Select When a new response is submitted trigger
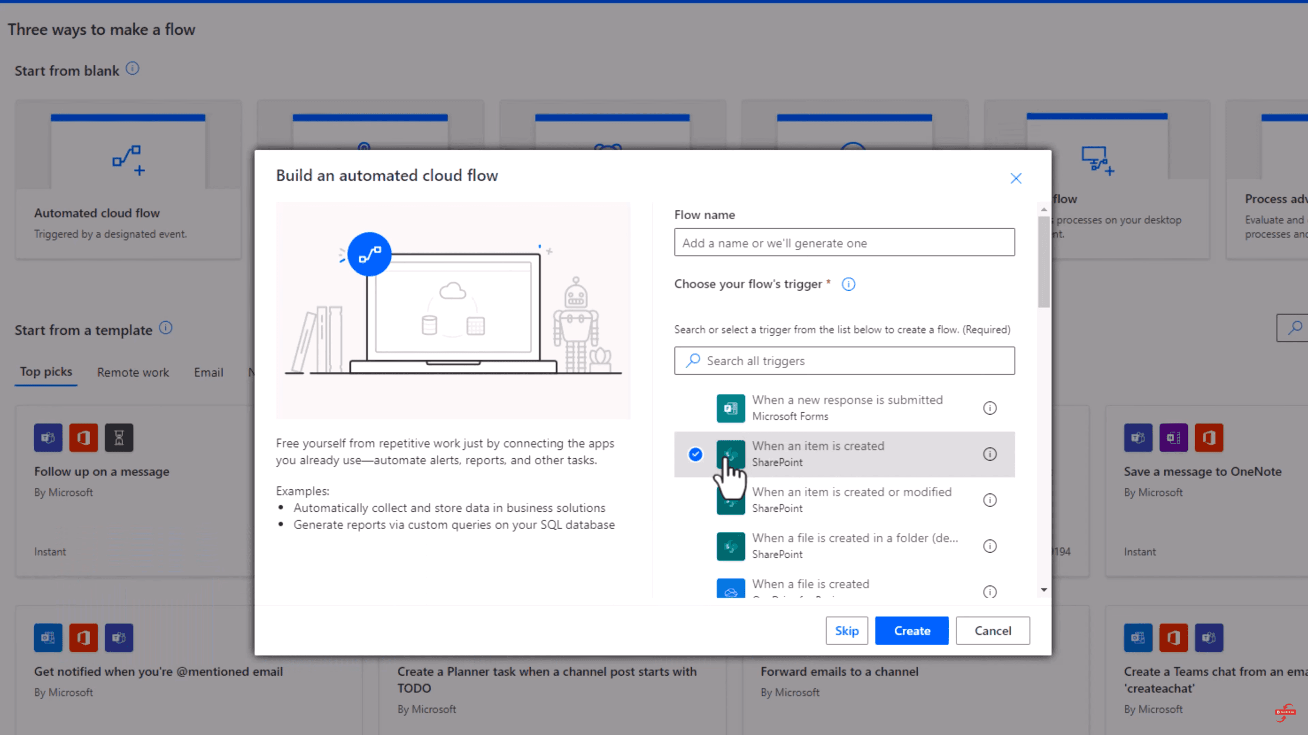This screenshot has height=735, width=1308. pos(844,408)
